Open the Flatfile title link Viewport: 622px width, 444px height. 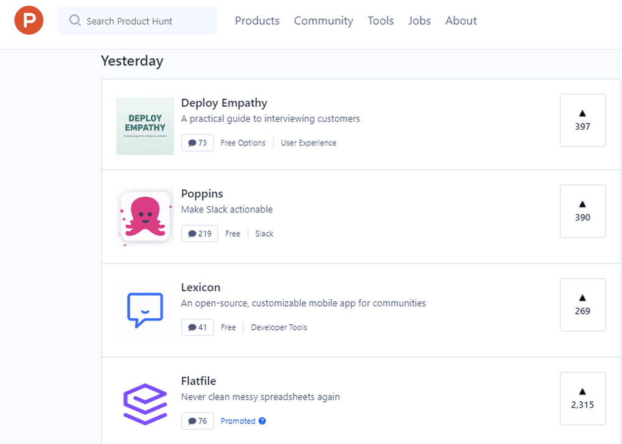(199, 381)
